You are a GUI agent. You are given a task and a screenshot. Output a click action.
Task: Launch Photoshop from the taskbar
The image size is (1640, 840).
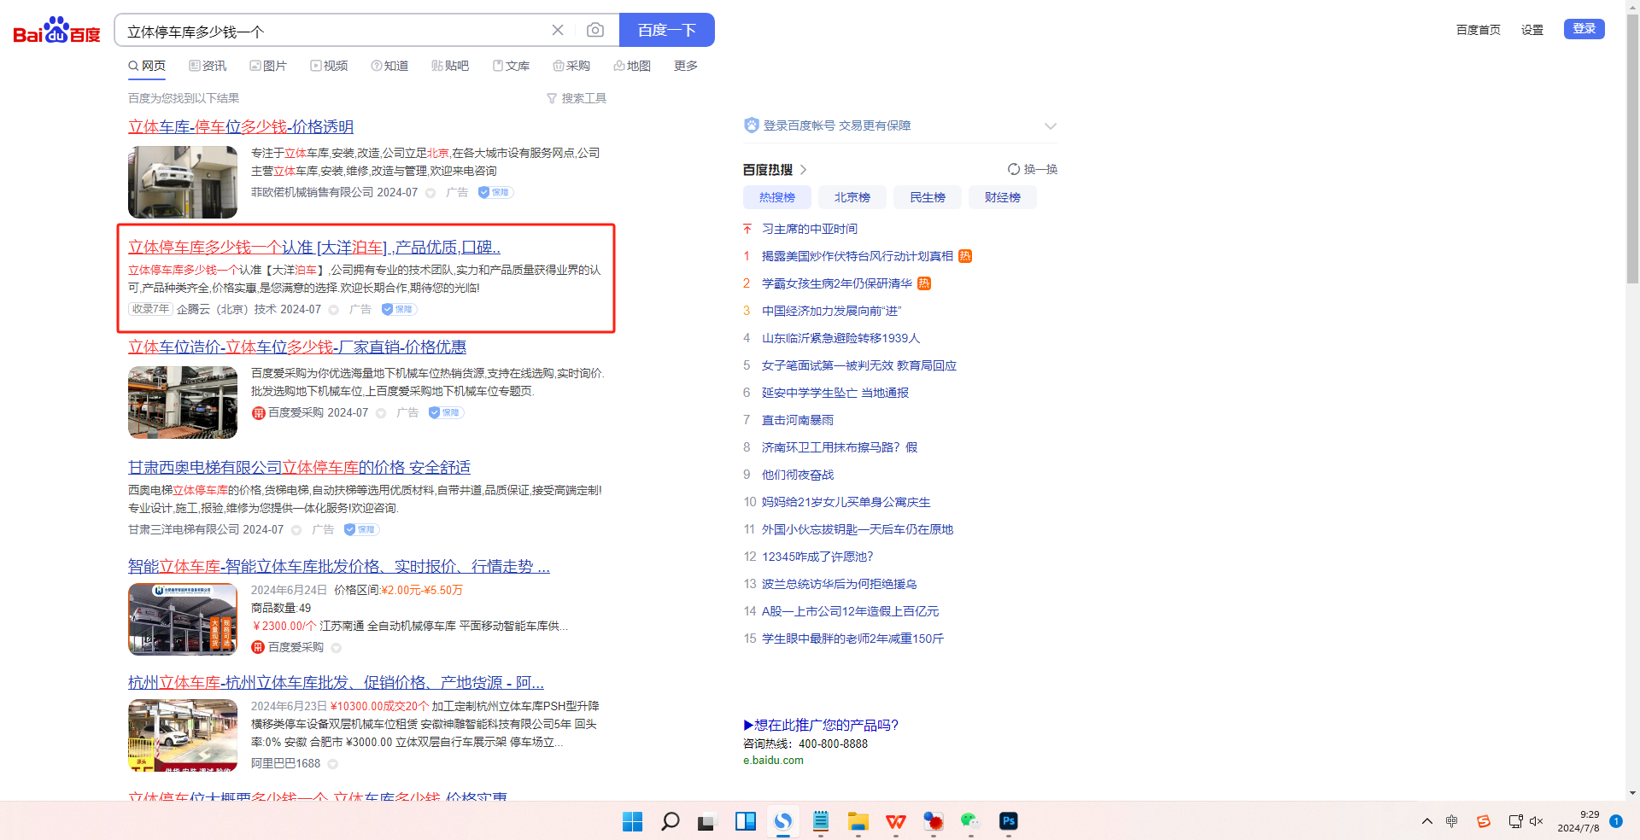(x=1008, y=821)
